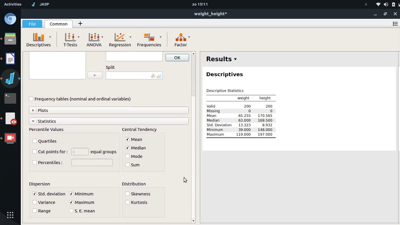Open the Regression analysis menu
Image resolution: width=400 pixels, height=225 pixels.
120,40
